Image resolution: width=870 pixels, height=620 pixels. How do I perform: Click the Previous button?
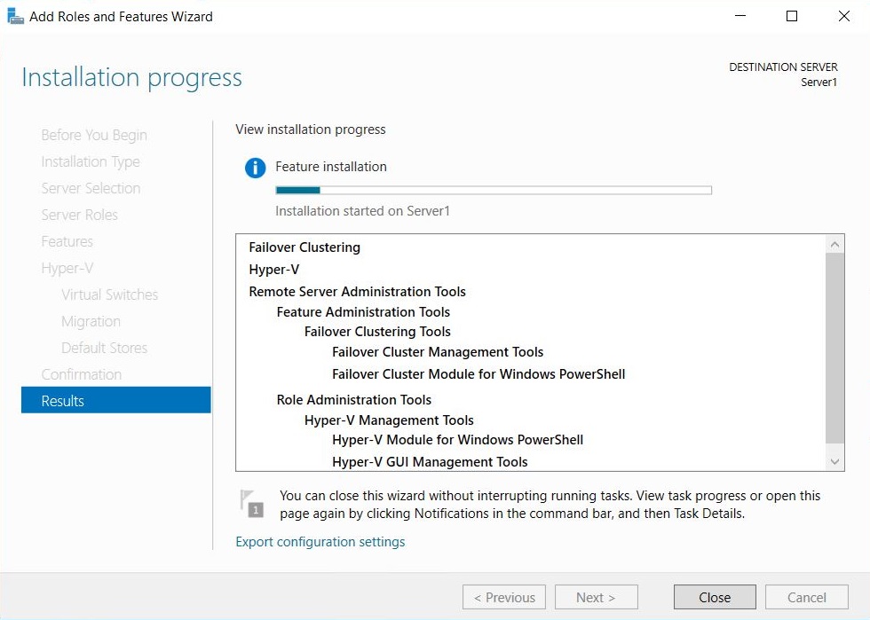(x=504, y=597)
